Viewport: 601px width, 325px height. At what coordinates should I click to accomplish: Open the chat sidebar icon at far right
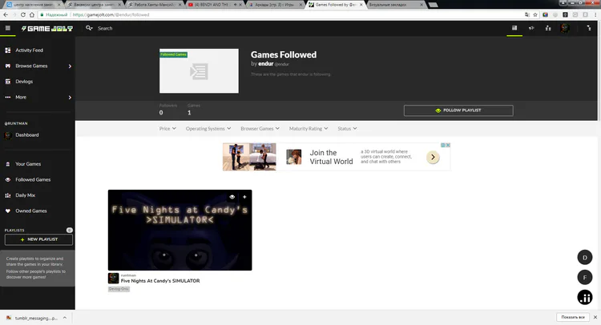[x=589, y=28]
